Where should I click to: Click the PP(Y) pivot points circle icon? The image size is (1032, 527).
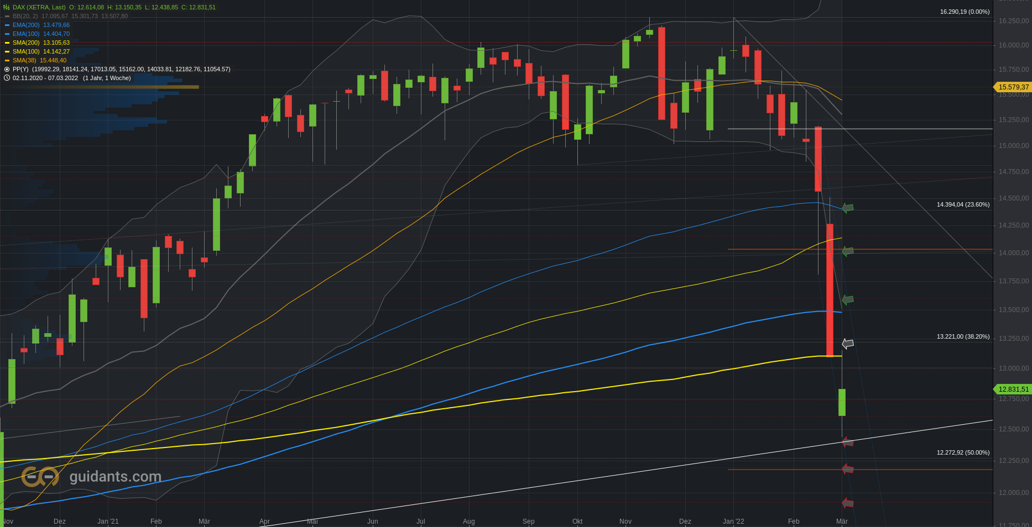(7, 69)
